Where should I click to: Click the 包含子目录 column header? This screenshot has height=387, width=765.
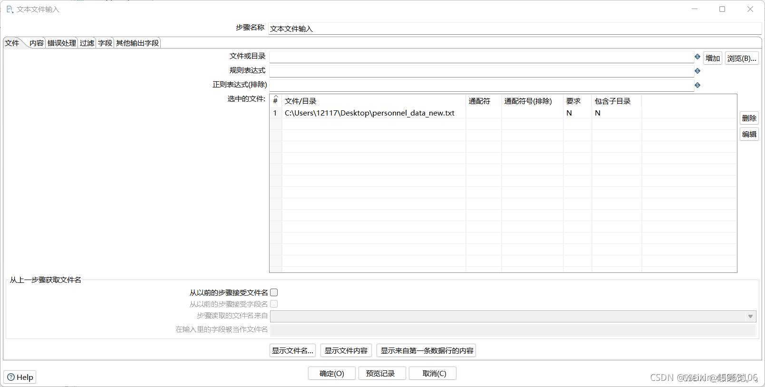(x=617, y=101)
